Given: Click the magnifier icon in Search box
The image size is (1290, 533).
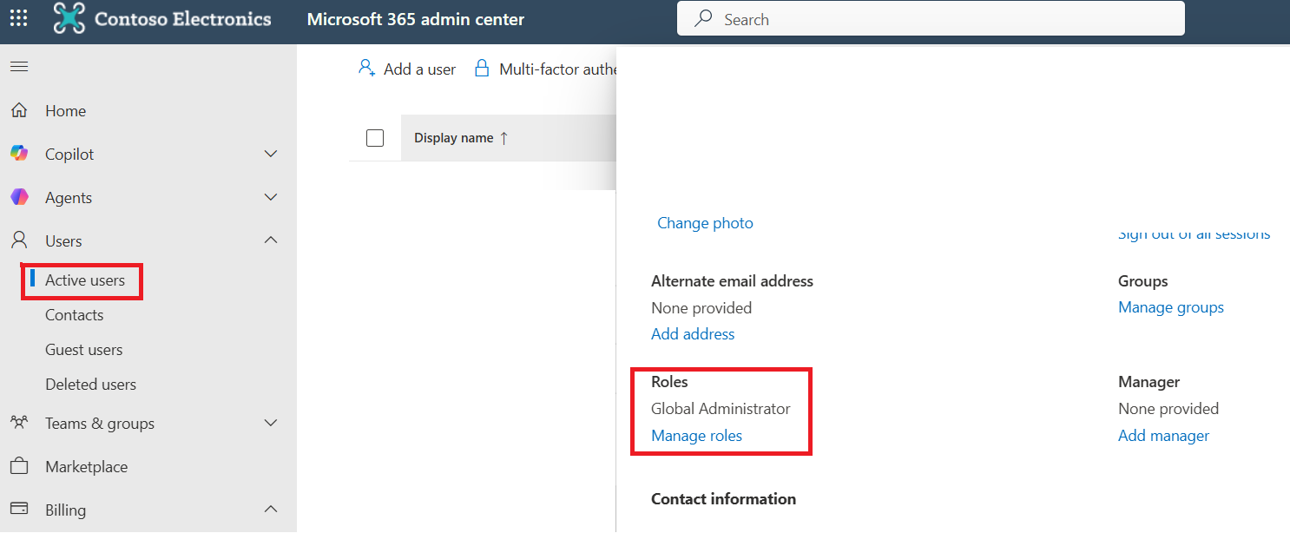Looking at the screenshot, I should (704, 18).
